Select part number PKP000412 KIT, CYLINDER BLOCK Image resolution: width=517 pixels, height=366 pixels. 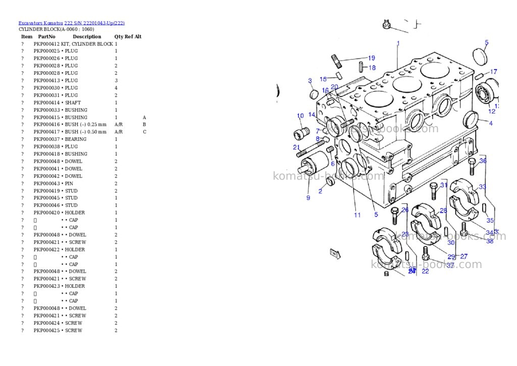pyautogui.click(x=73, y=44)
